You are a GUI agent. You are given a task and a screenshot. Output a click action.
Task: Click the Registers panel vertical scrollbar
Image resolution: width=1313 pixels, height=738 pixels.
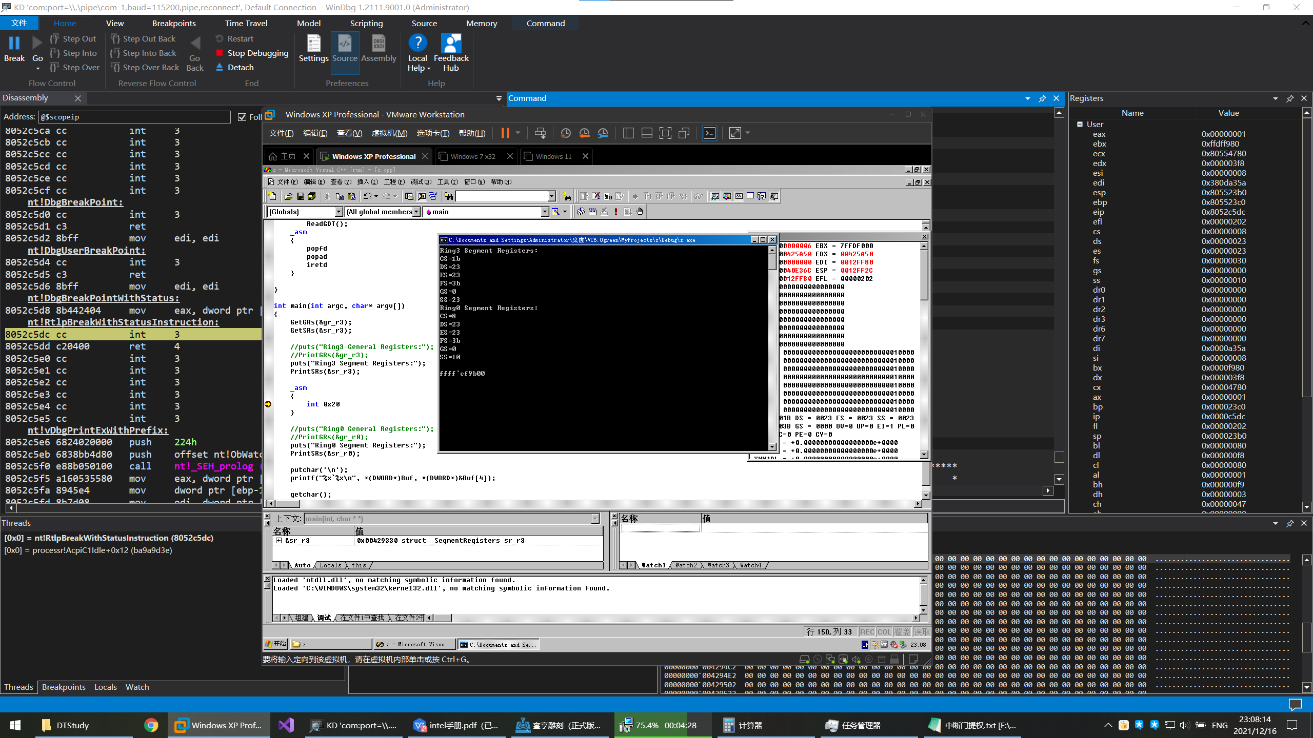pyautogui.click(x=1306, y=256)
